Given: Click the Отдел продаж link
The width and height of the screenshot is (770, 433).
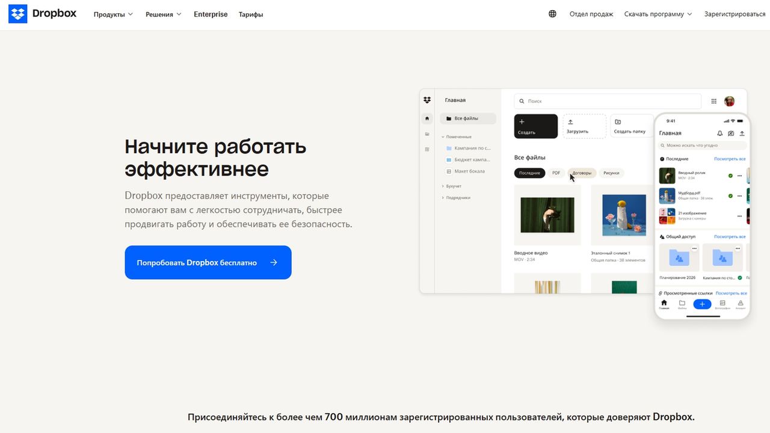Looking at the screenshot, I should 591,14.
